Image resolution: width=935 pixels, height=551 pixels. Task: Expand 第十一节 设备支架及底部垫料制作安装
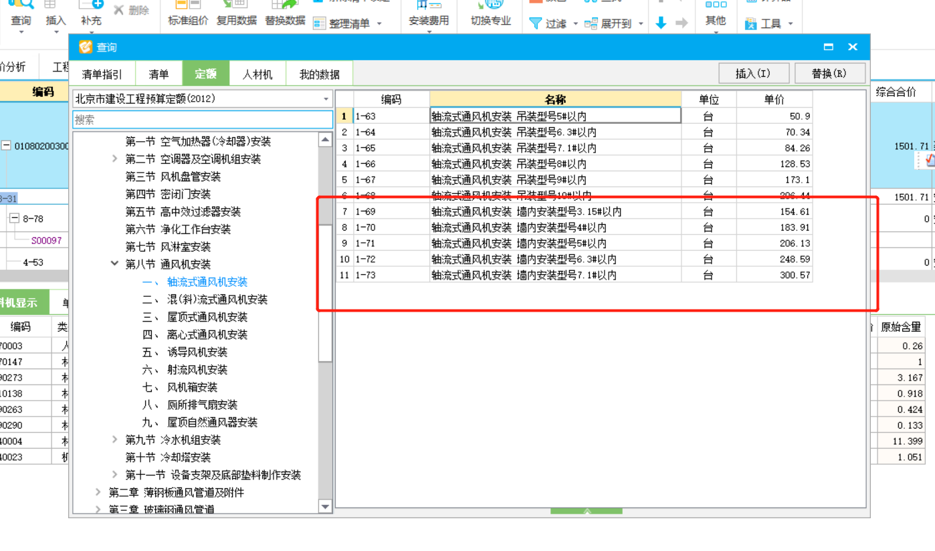(x=114, y=475)
